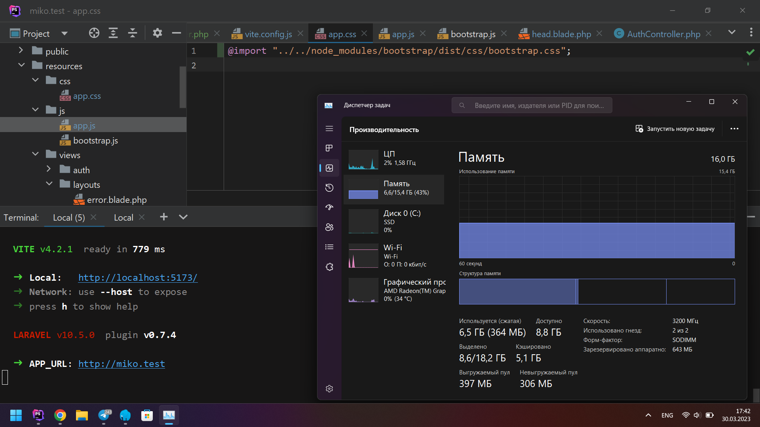Click Запустить новую задачу button

tap(675, 129)
